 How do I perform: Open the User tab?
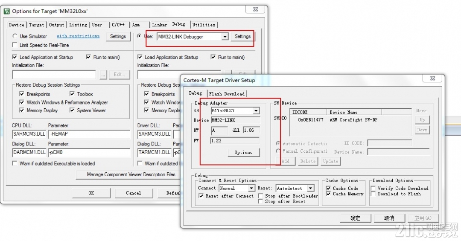97,25
